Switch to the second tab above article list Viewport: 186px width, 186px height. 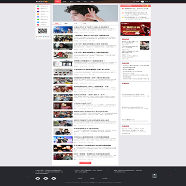(x=66, y=23)
